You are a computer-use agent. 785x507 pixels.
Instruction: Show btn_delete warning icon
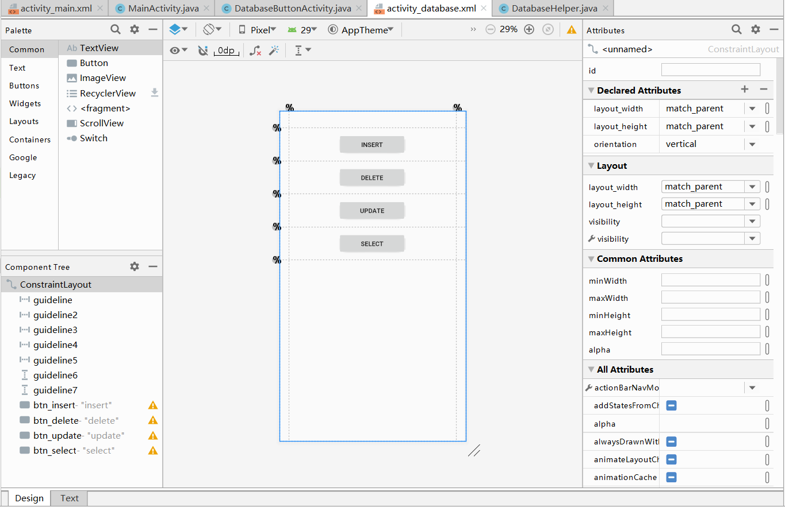click(153, 420)
